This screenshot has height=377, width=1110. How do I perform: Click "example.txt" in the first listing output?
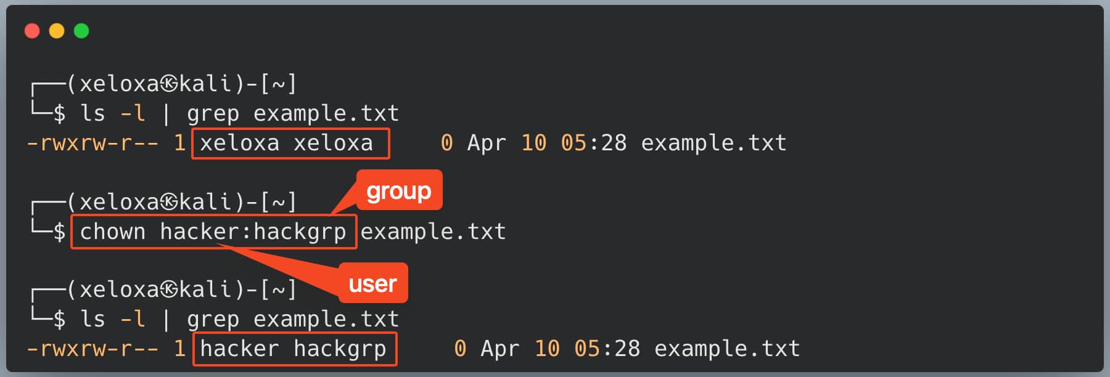(714, 144)
